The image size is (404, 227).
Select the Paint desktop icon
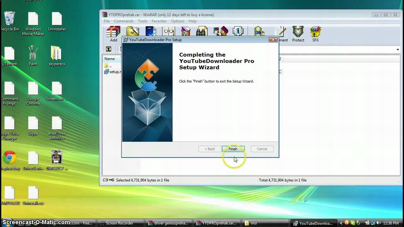pyautogui.click(x=33, y=56)
